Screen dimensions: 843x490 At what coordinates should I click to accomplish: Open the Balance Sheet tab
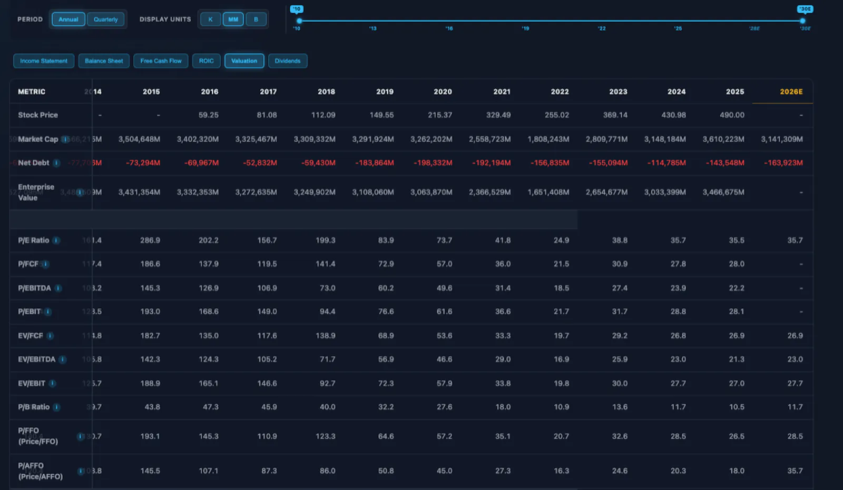104,61
